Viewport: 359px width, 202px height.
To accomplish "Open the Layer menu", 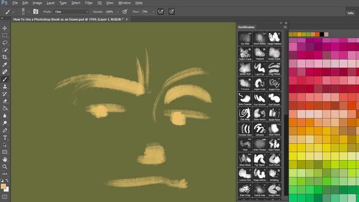I will 50,3.
